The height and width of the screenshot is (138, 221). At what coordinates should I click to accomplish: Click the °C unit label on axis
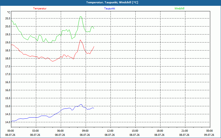(x=9, y=12)
